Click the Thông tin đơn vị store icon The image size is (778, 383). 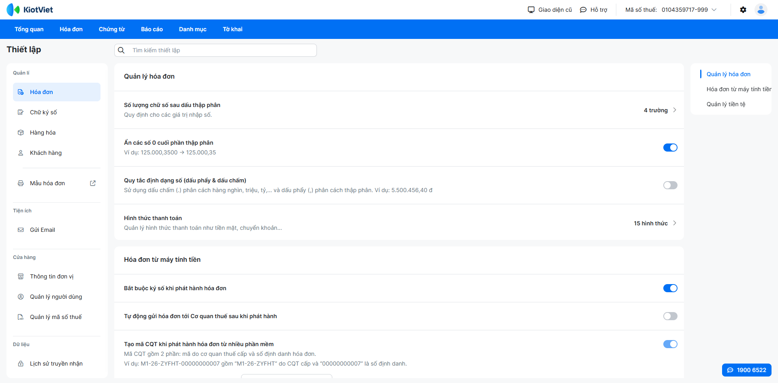[x=21, y=276]
